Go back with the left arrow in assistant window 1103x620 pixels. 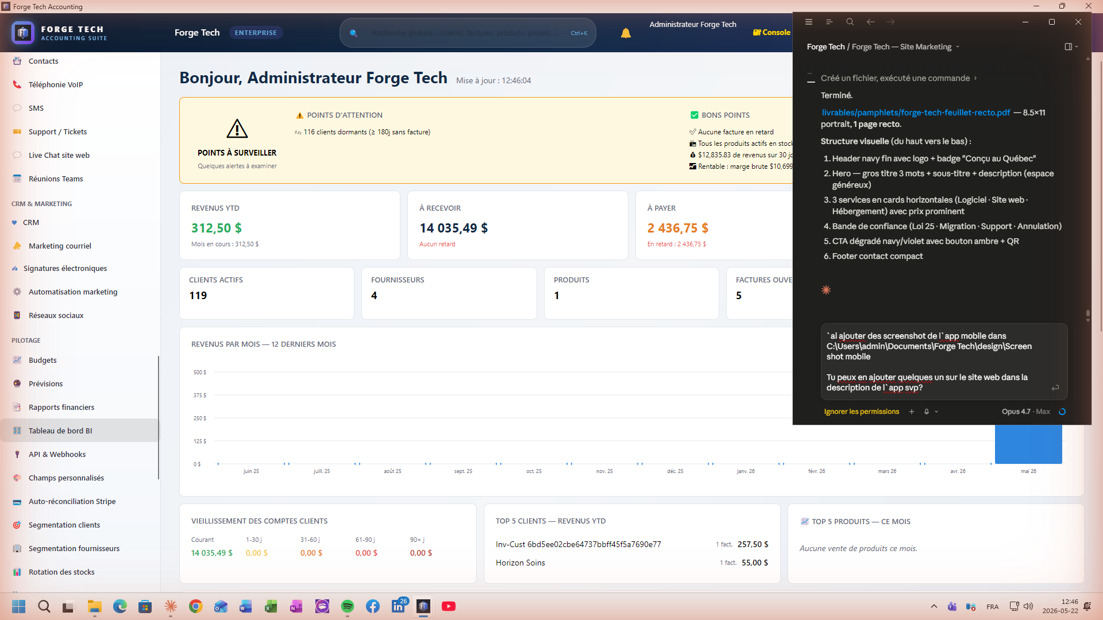tap(871, 22)
